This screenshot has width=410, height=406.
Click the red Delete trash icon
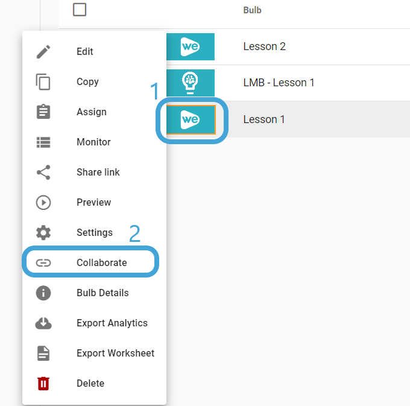pyautogui.click(x=43, y=384)
